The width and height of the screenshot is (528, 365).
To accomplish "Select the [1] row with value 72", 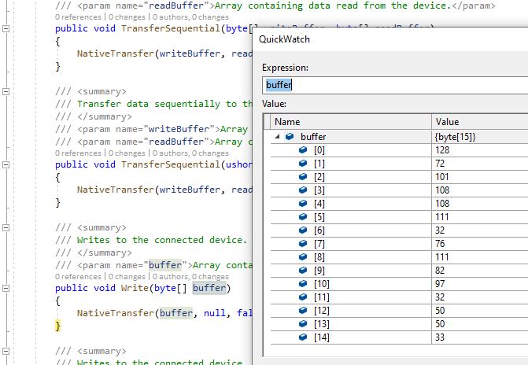I will (x=393, y=164).
